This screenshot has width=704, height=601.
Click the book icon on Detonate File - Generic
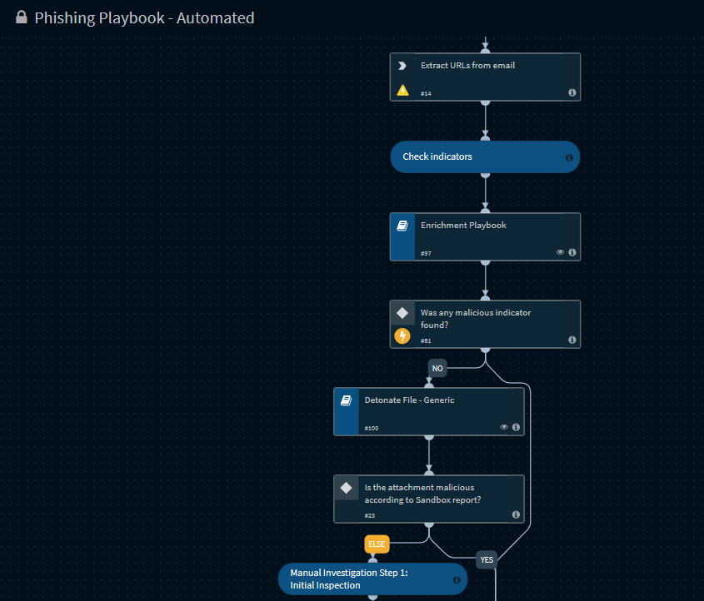pyautogui.click(x=346, y=400)
